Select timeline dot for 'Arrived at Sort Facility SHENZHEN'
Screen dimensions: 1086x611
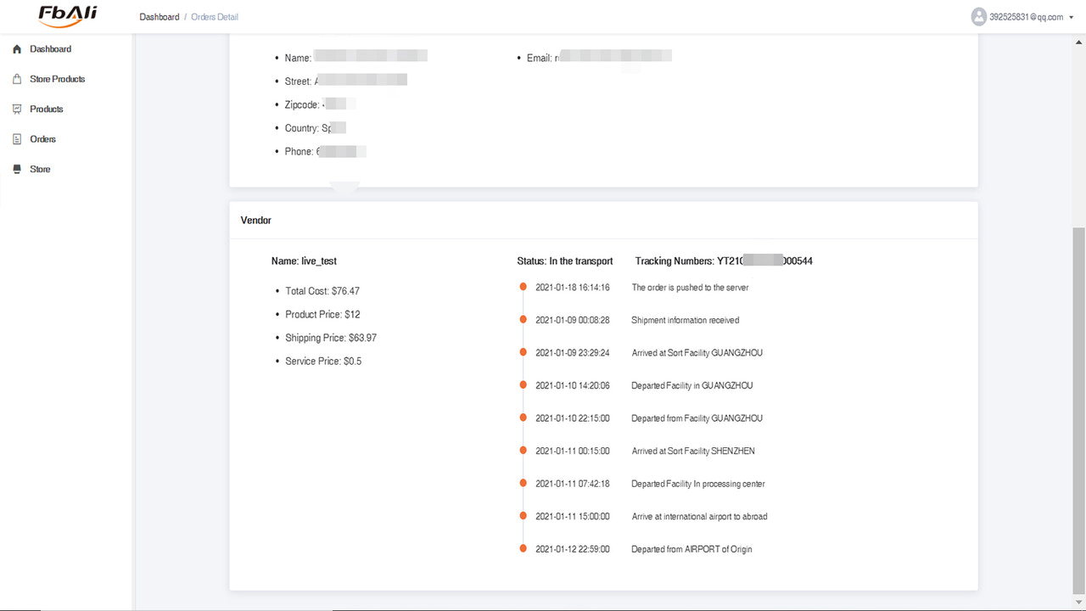coord(523,449)
